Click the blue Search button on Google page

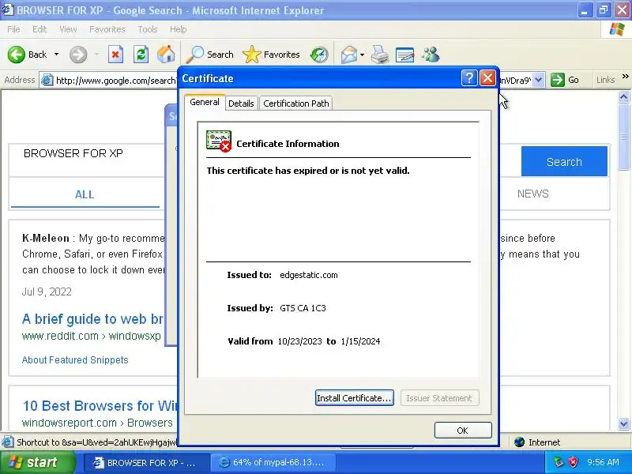click(x=564, y=162)
